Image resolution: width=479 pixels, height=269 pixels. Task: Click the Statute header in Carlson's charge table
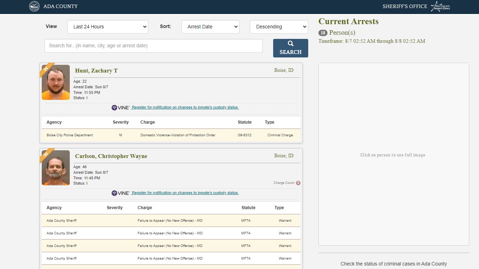click(x=248, y=208)
